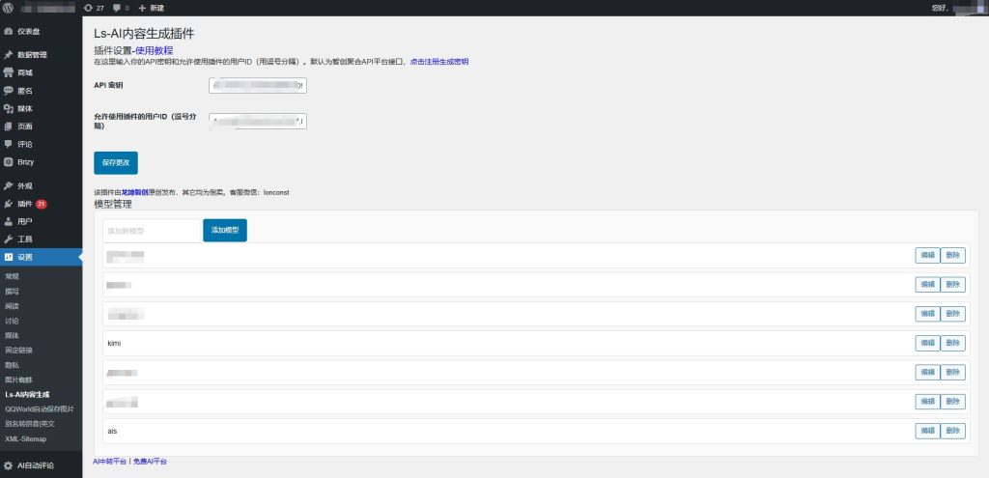Click the blurred site name in admin bar

[47, 8]
